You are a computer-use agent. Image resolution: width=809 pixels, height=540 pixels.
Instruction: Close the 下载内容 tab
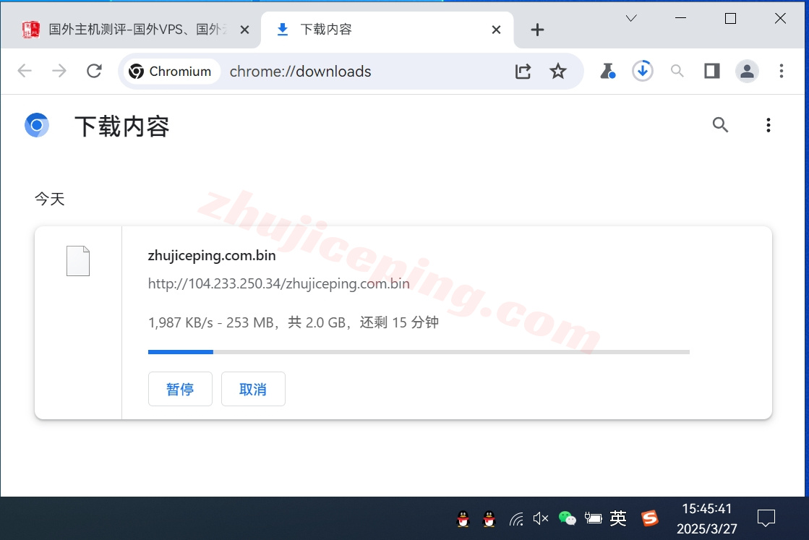496,30
